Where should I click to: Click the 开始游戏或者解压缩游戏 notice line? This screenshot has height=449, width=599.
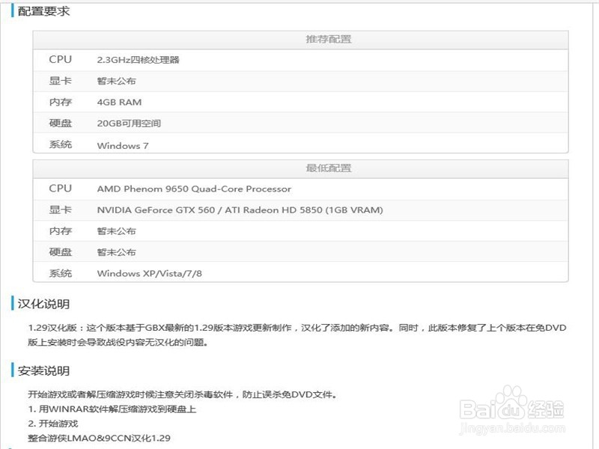click(182, 394)
